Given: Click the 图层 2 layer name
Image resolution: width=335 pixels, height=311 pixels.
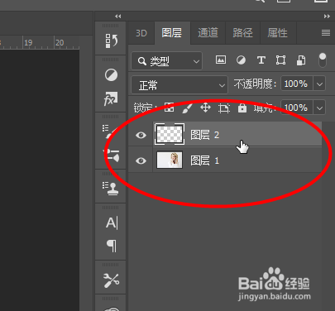Looking at the screenshot, I should [205, 135].
